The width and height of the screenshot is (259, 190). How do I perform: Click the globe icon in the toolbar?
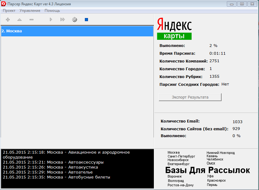[x=75, y=20]
